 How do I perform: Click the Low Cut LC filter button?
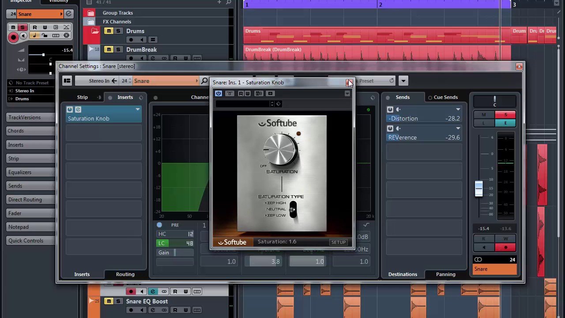click(162, 243)
